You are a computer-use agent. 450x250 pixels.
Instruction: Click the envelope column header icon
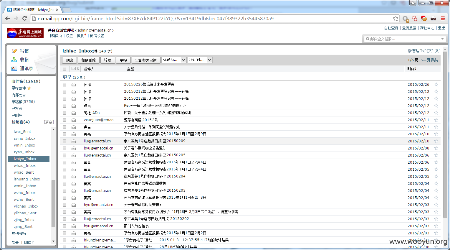click(x=74, y=68)
